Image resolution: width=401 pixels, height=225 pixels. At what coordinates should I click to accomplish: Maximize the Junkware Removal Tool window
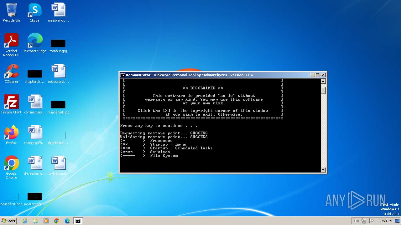(317, 75)
